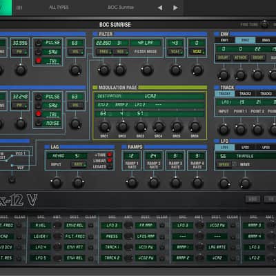
Task: Click the SRC1 modulation amount knob
Action: [104, 127]
